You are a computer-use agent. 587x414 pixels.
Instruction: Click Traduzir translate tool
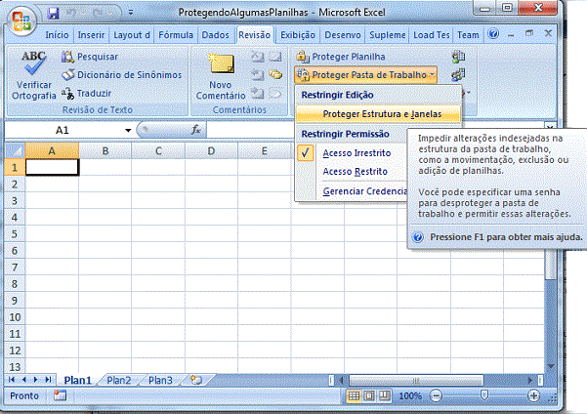pos(87,93)
